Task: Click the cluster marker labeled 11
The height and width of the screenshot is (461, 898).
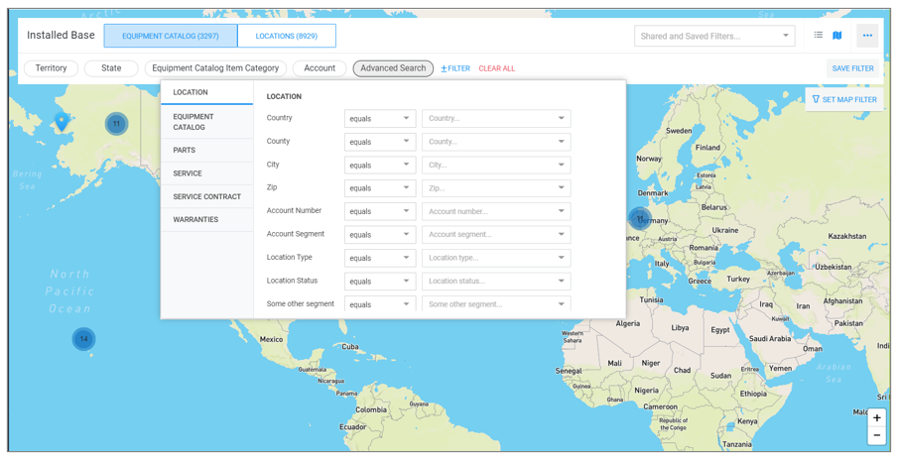Action: 116,124
